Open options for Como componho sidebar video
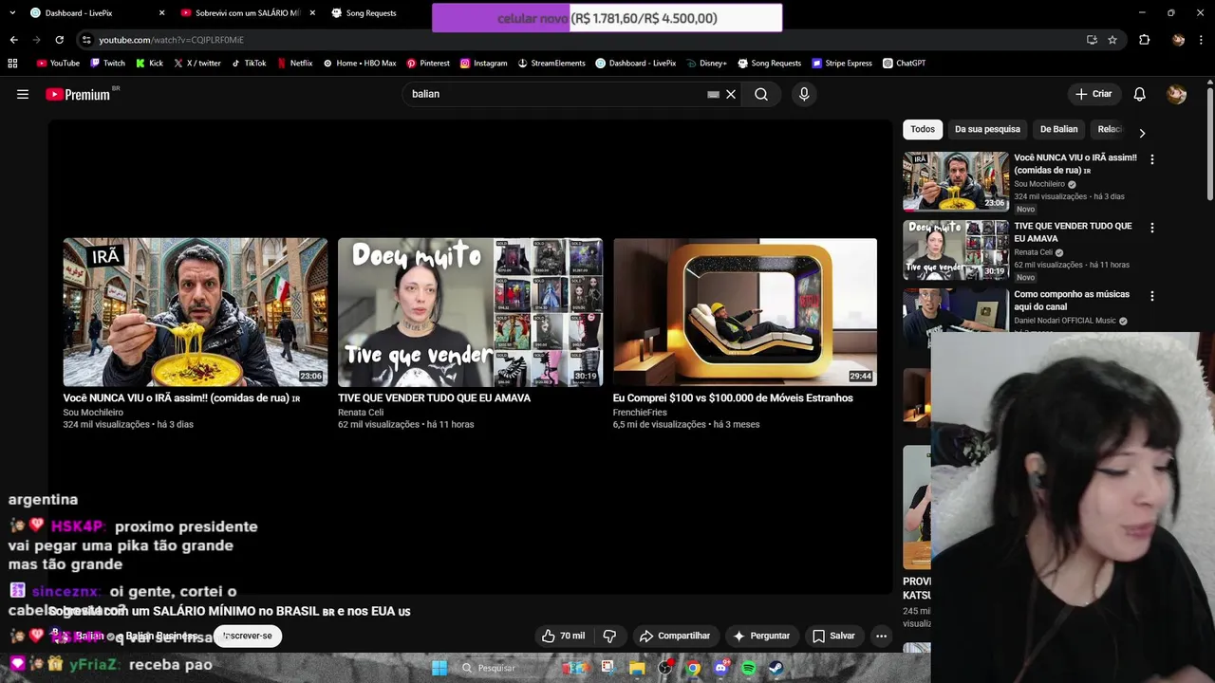The height and width of the screenshot is (683, 1215). (1151, 296)
